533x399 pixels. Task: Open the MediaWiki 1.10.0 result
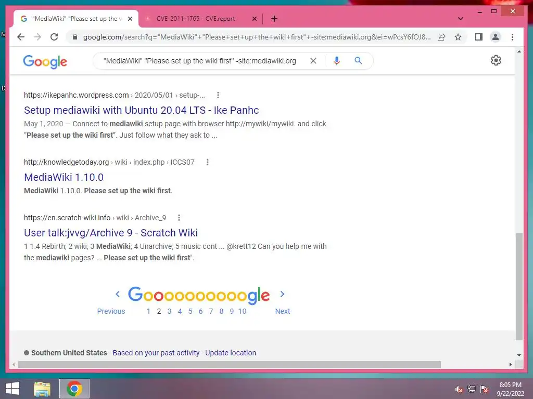tap(64, 177)
